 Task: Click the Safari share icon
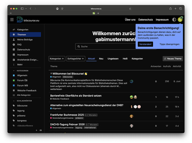[171, 9]
